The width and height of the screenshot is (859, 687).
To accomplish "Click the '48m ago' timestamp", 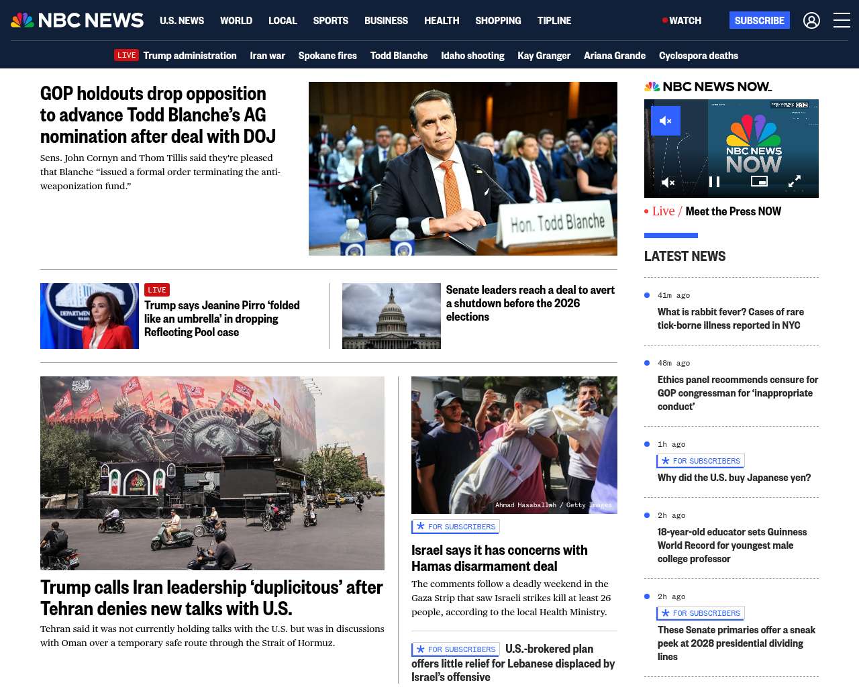I will pyautogui.click(x=674, y=363).
